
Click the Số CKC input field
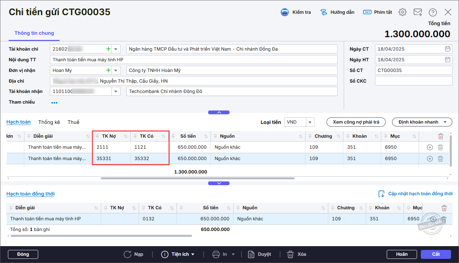pyautogui.click(x=413, y=81)
